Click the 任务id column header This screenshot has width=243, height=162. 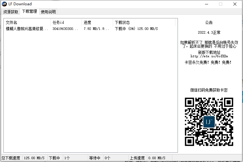click(66, 22)
